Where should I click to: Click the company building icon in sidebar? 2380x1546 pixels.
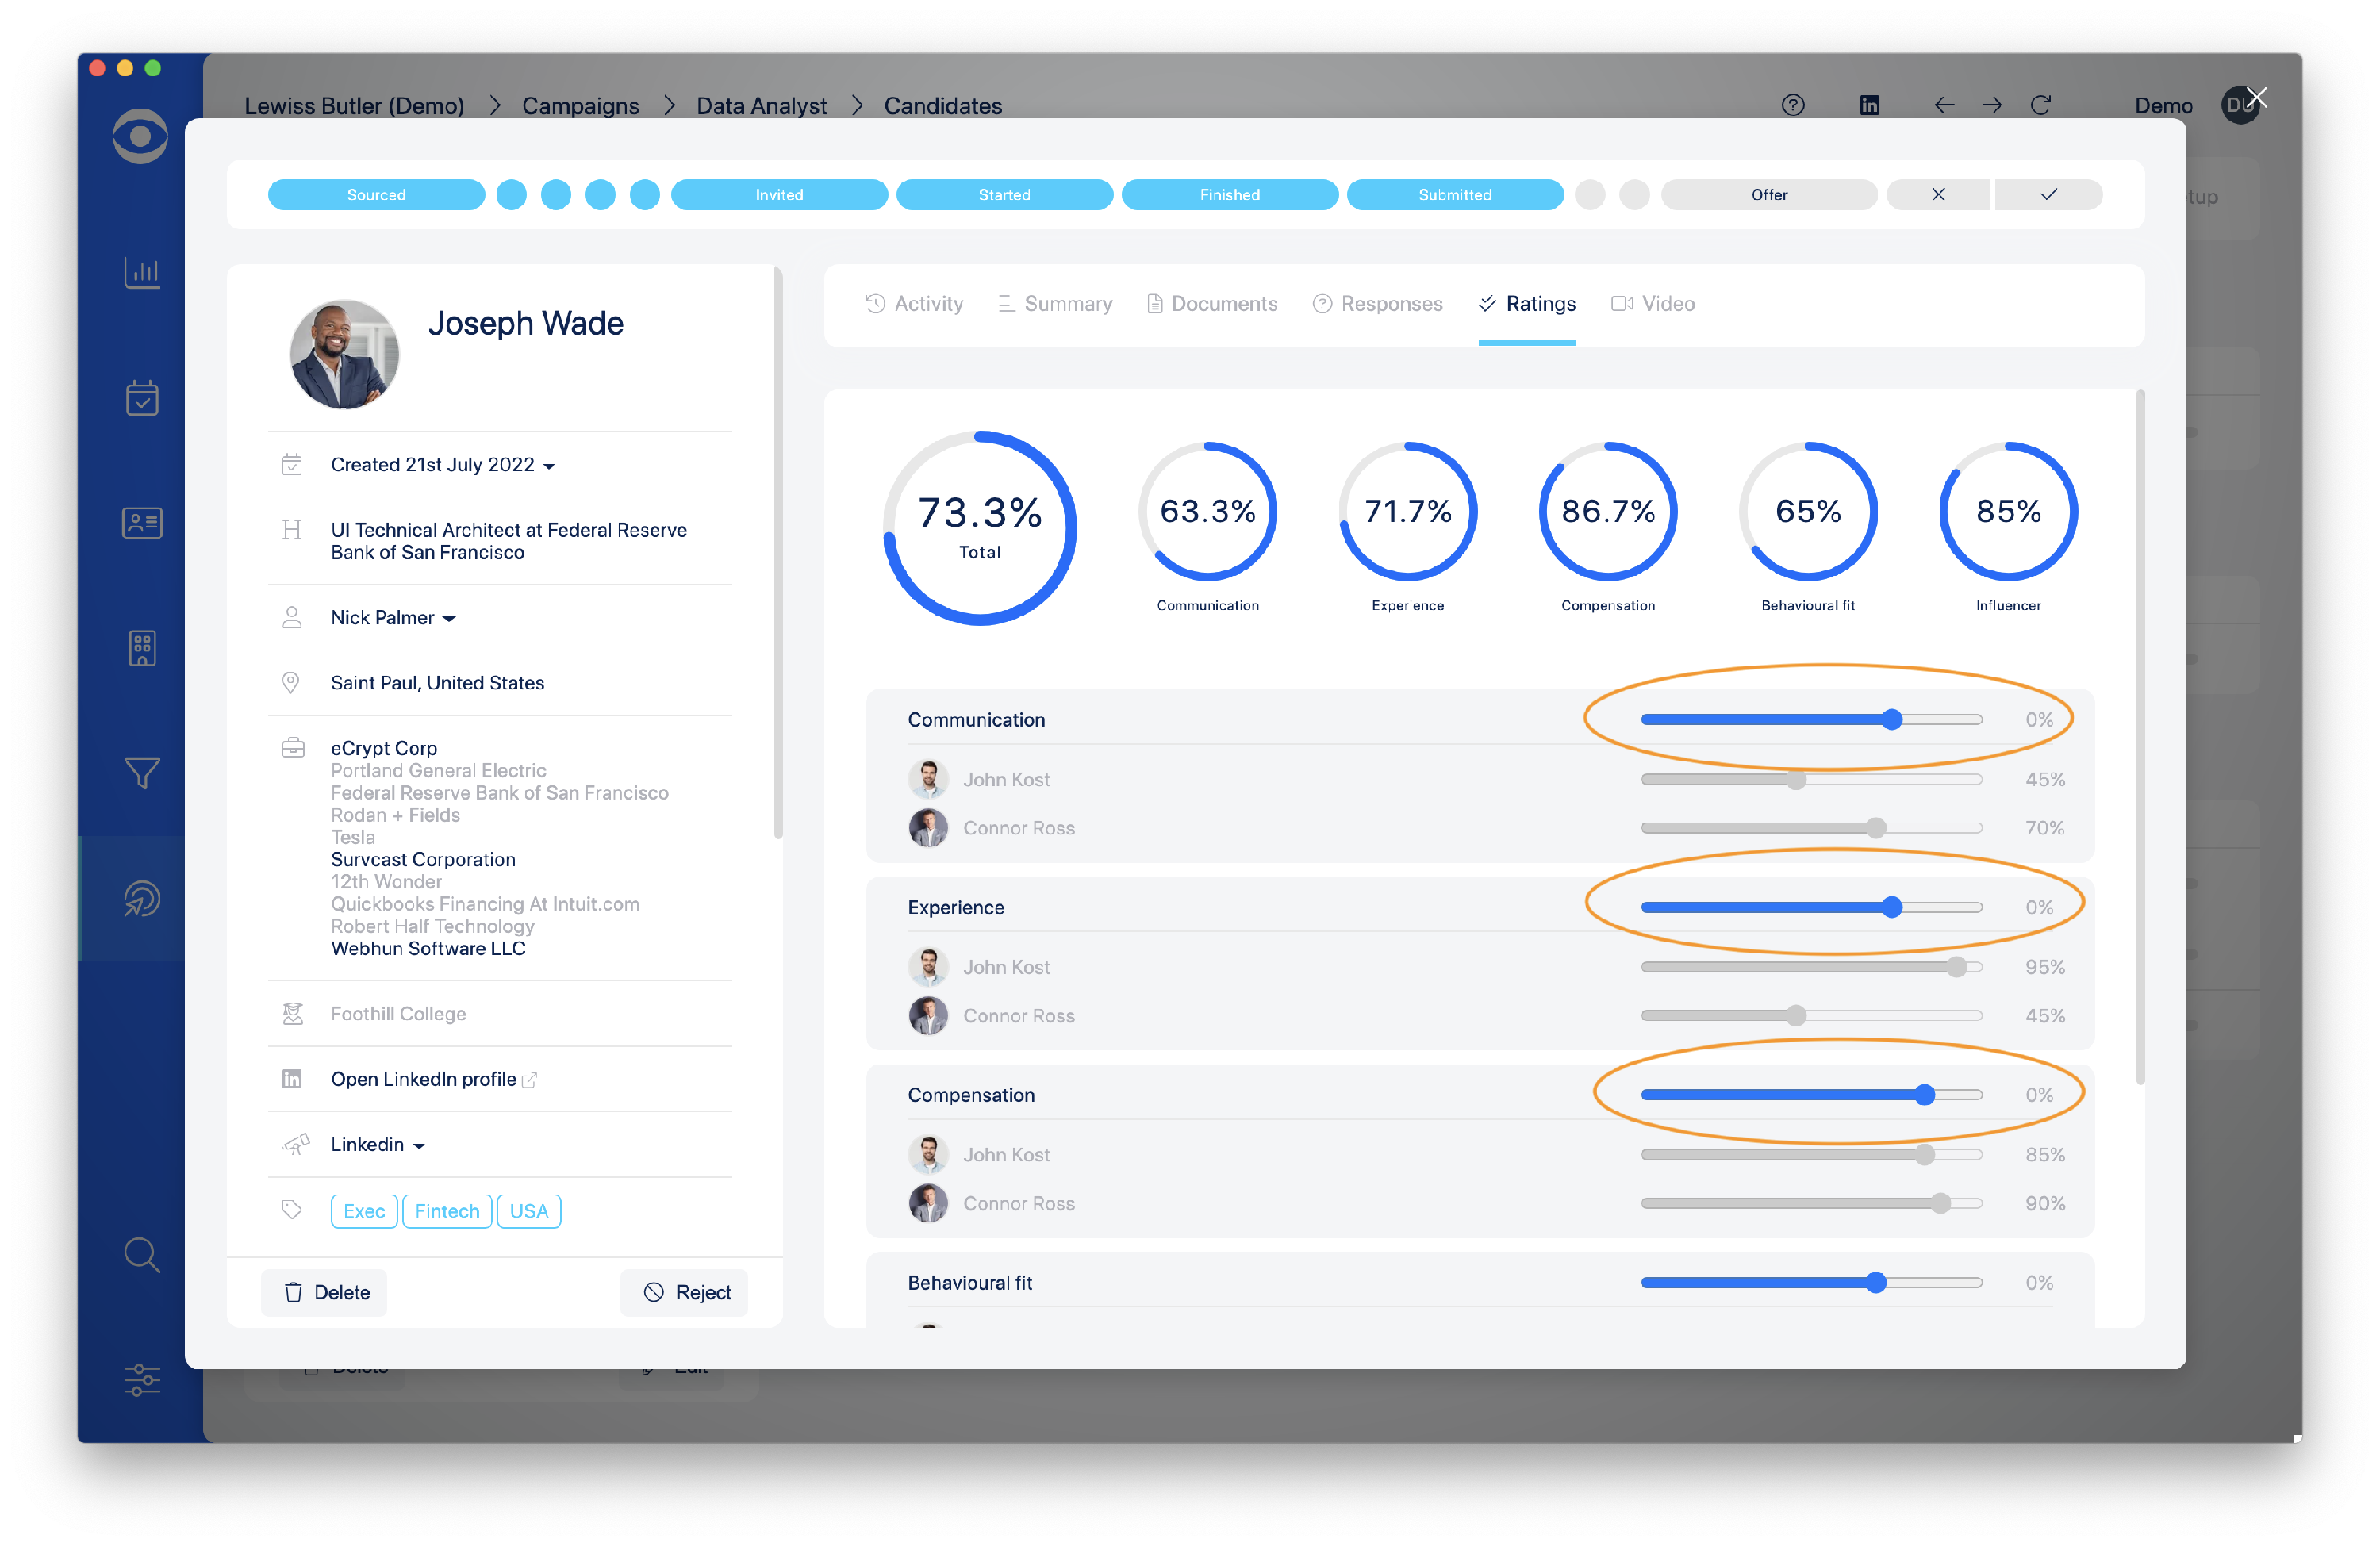coord(141,648)
